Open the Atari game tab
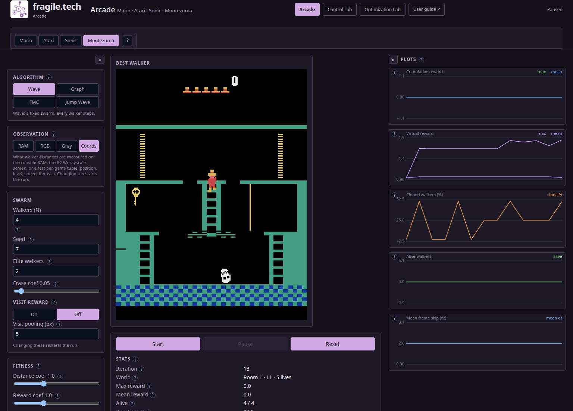 click(x=48, y=40)
